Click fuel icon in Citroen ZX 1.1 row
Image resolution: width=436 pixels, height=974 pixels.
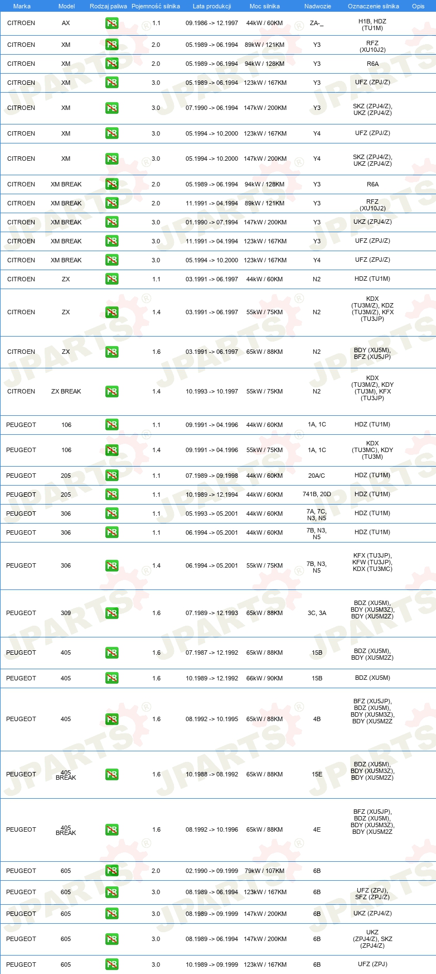[x=112, y=279]
